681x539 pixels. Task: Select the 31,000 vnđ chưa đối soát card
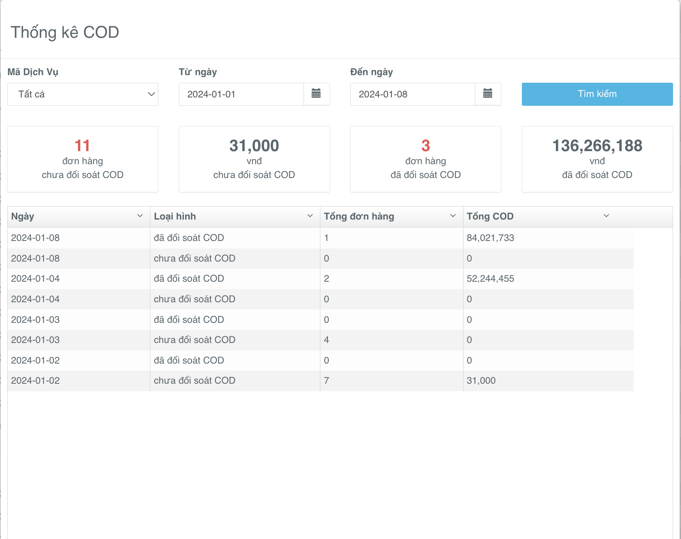254,159
